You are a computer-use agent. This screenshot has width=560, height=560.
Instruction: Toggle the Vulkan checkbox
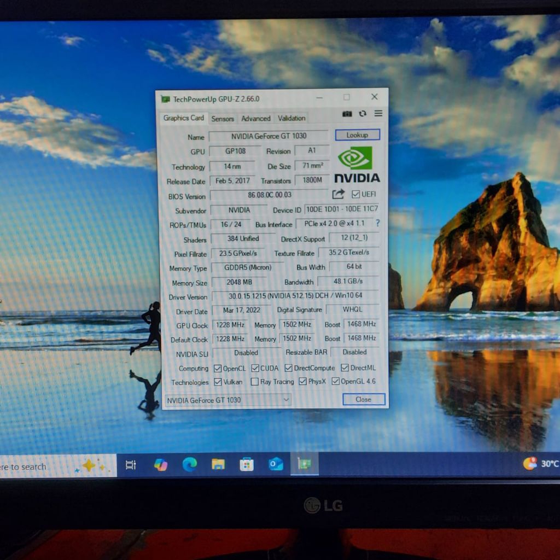218,382
